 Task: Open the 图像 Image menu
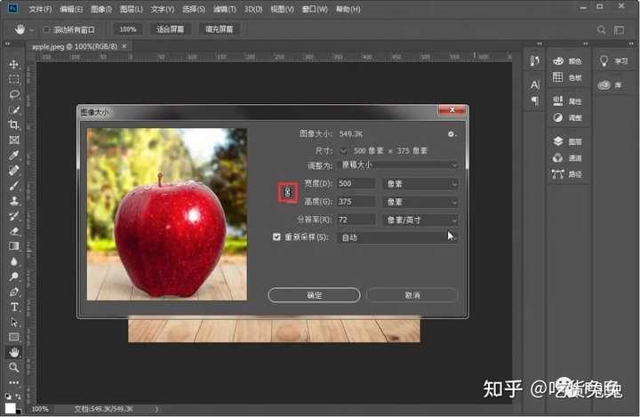(x=100, y=9)
